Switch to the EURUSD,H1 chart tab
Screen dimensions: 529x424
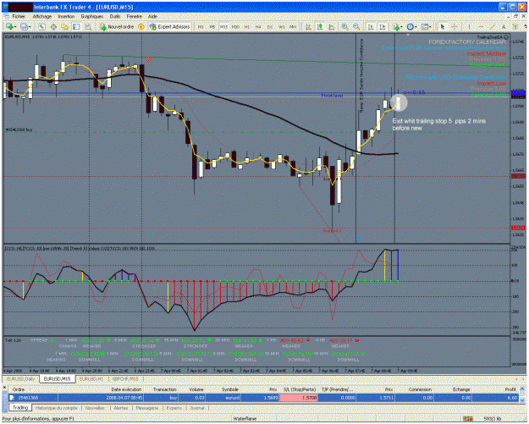tap(91, 379)
